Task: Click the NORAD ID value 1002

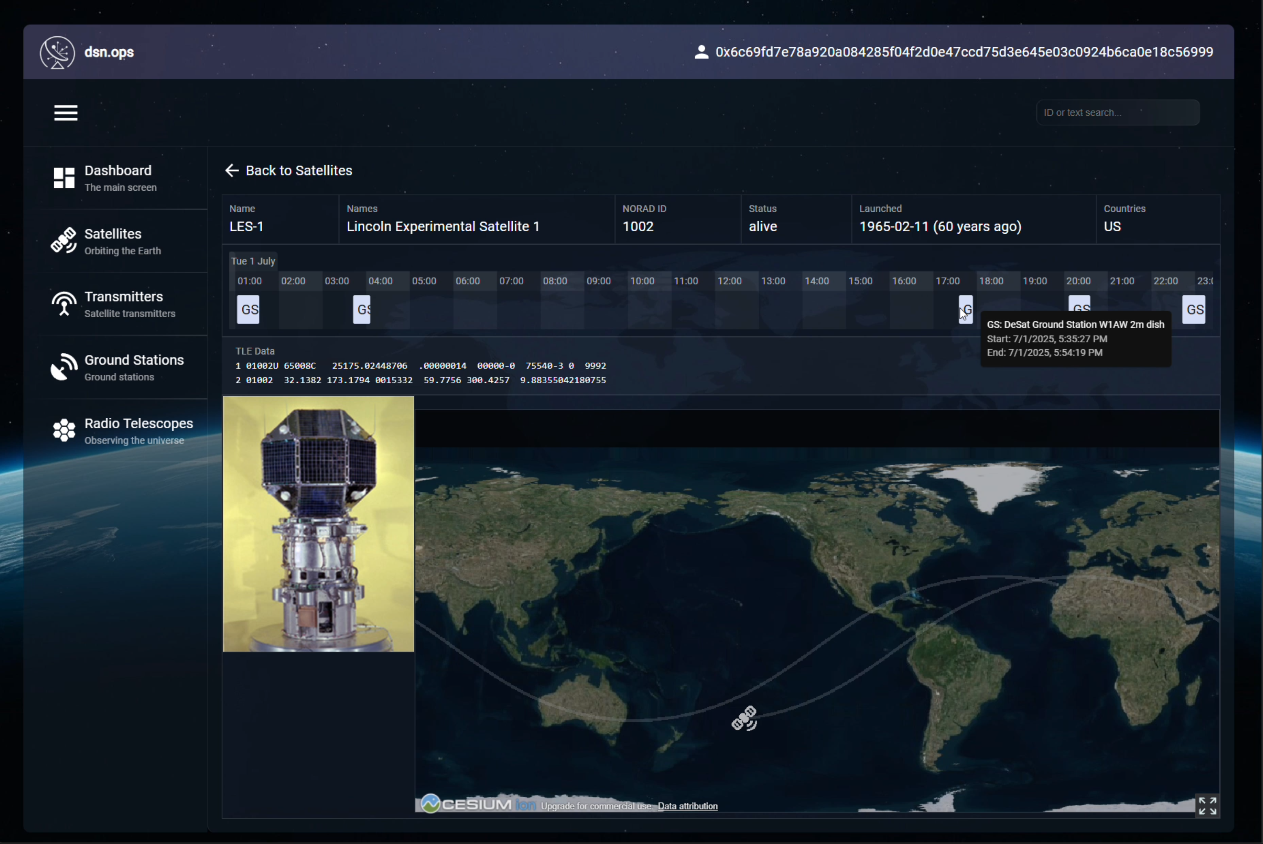Action: (638, 227)
